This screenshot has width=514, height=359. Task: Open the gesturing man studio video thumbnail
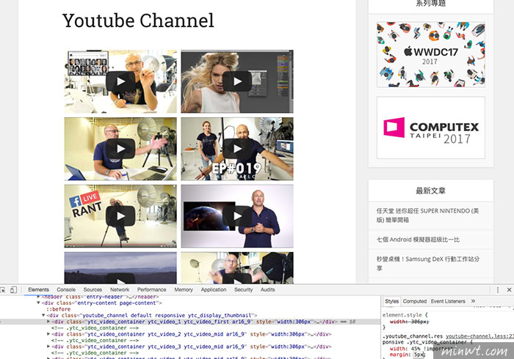pos(237,267)
